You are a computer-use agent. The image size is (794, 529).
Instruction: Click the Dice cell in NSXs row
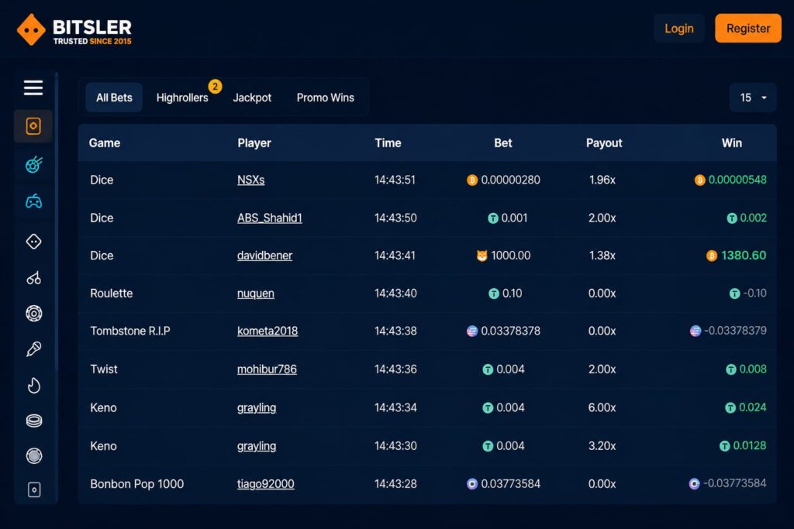(x=102, y=180)
